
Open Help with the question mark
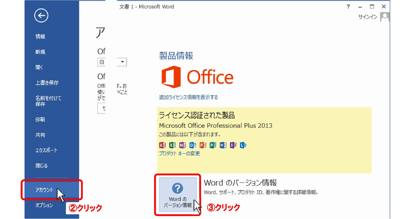tap(348, 7)
